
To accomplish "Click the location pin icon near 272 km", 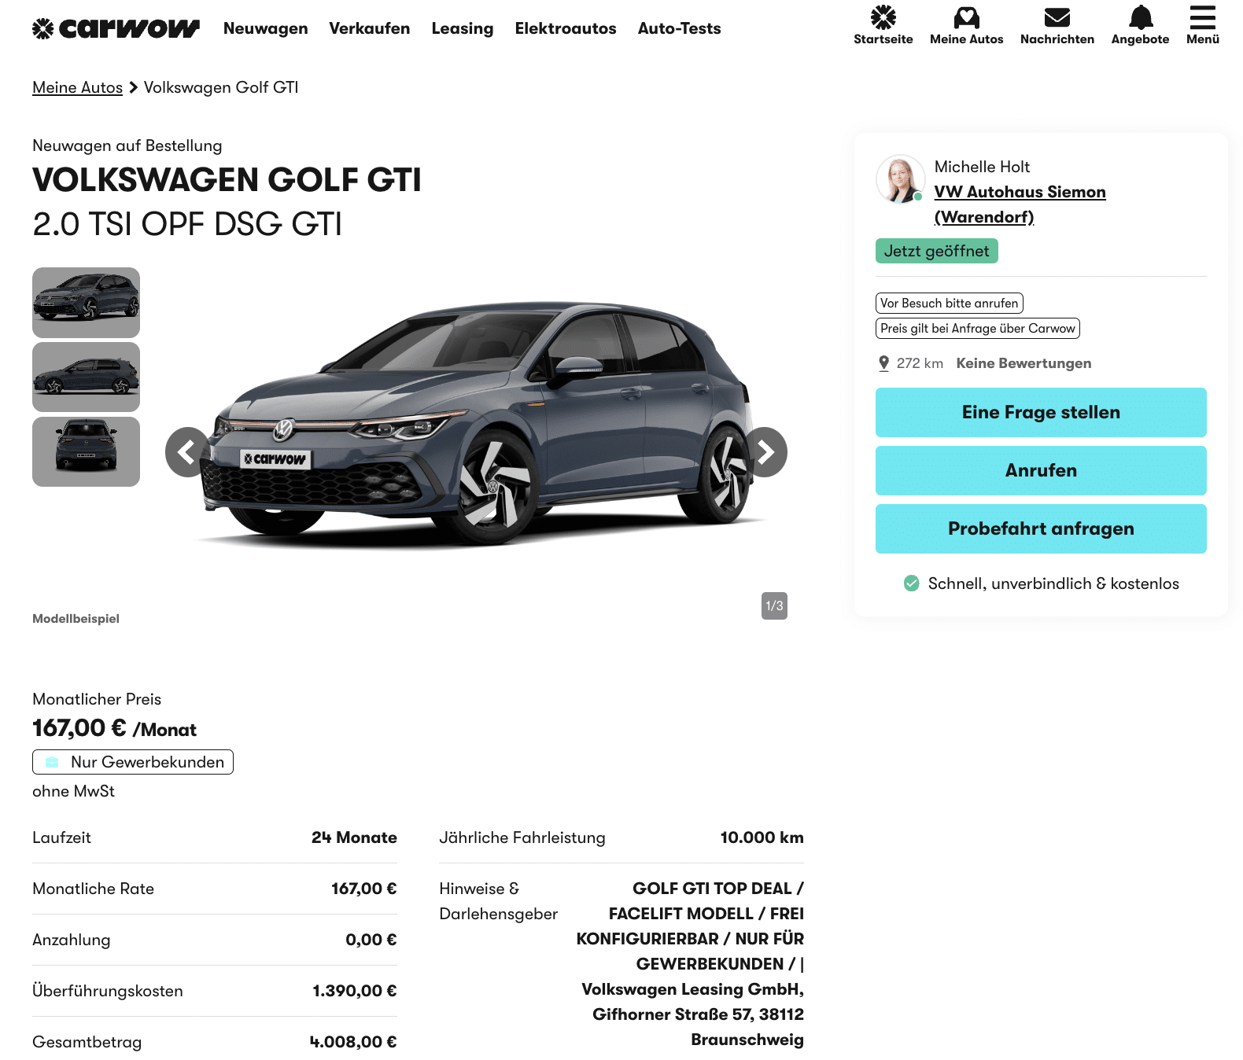I will coord(883,363).
